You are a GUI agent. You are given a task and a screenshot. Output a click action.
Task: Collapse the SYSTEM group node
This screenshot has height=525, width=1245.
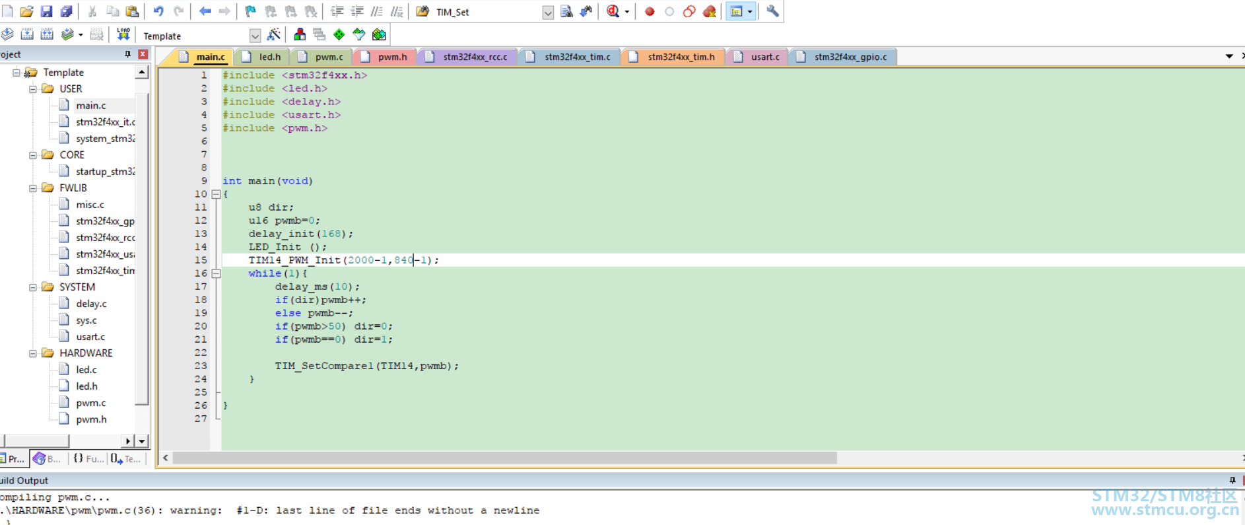coord(33,287)
